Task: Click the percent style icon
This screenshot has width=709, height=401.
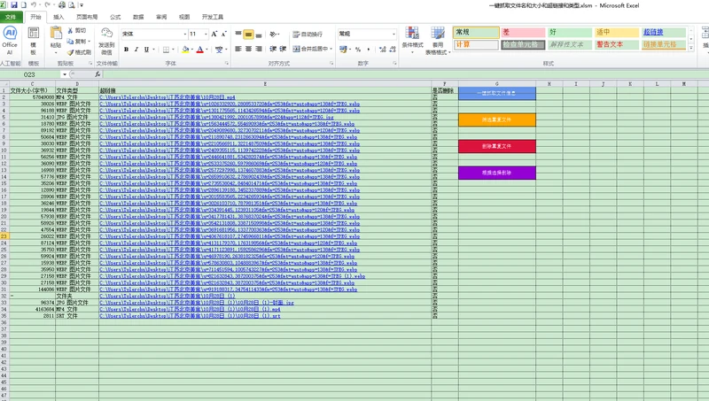Action: (358, 50)
